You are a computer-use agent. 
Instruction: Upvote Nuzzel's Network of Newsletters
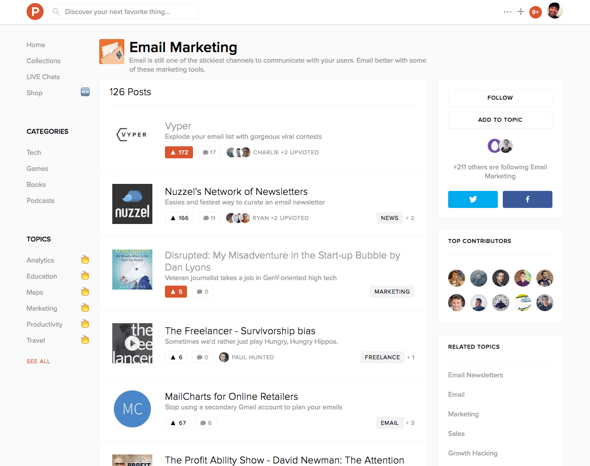[x=179, y=218]
